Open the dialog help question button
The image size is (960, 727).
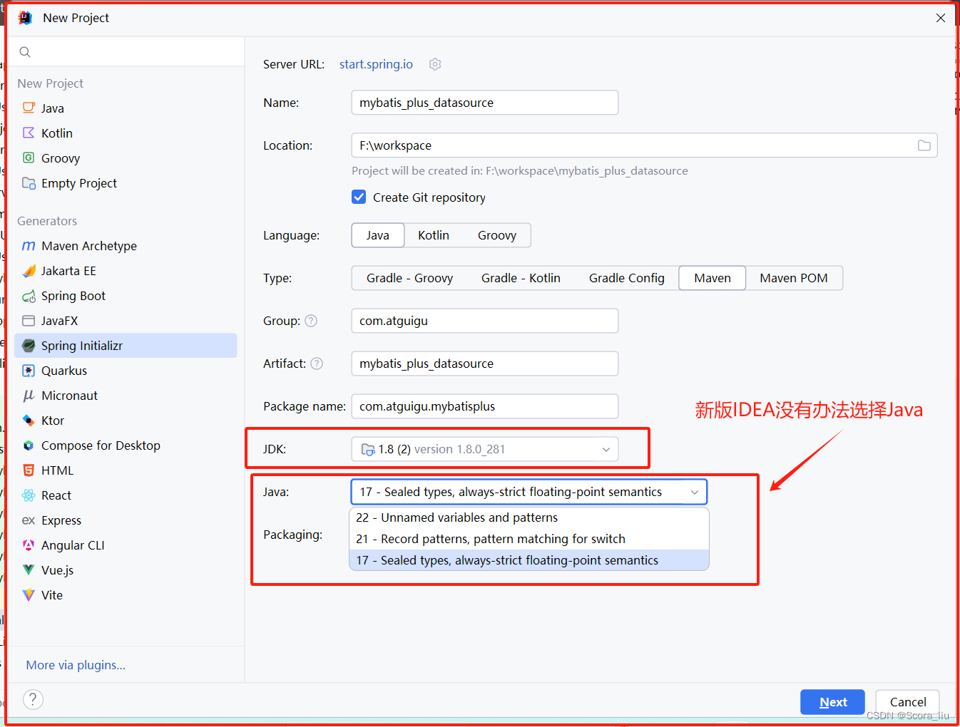33,699
